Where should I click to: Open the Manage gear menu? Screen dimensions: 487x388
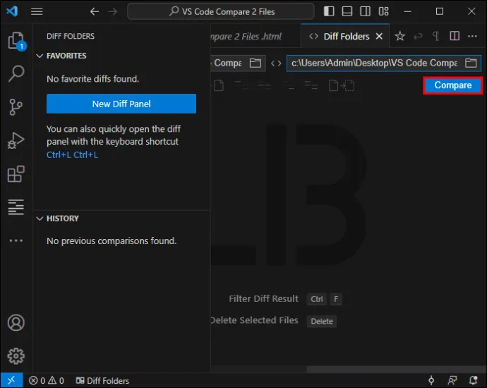(16, 356)
